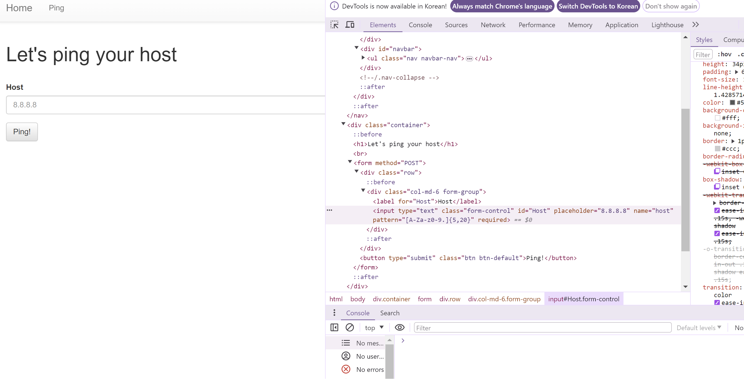Switch to the Network tab

(493, 25)
